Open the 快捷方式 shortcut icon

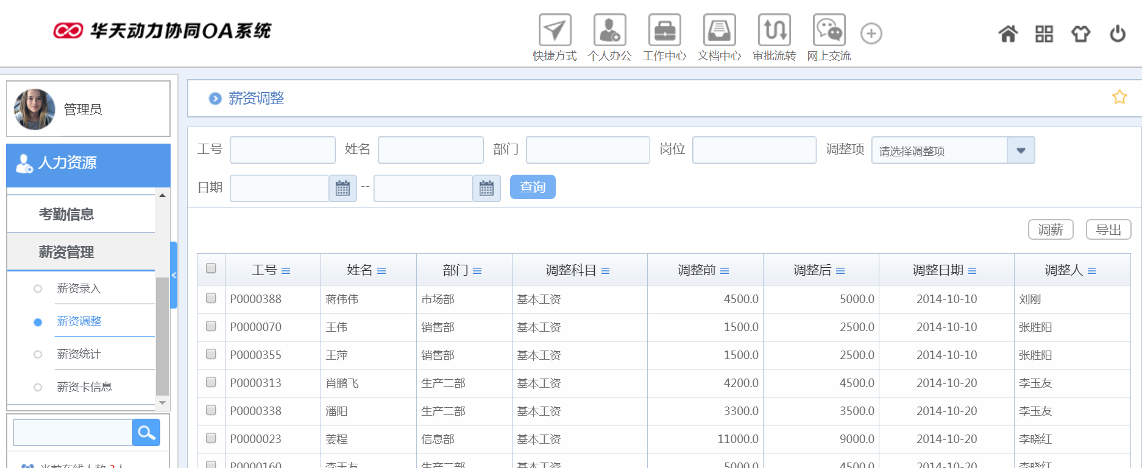coord(555,30)
